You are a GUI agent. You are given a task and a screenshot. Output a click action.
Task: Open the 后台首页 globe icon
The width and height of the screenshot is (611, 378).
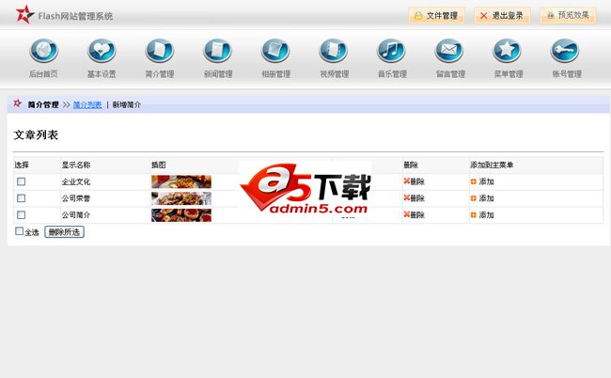43,51
